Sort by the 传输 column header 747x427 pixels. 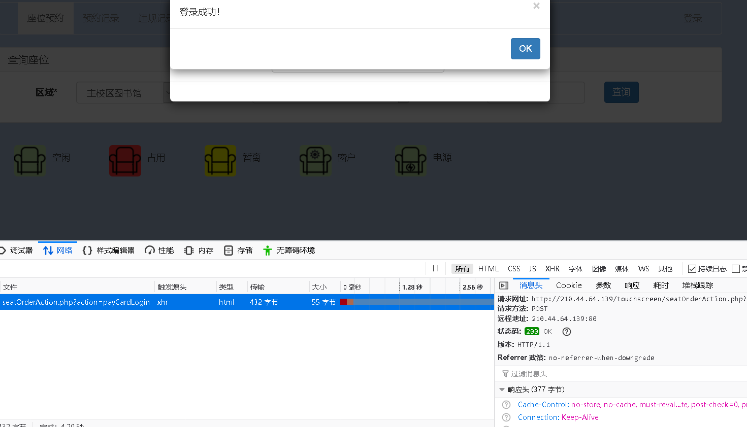pyautogui.click(x=278, y=287)
